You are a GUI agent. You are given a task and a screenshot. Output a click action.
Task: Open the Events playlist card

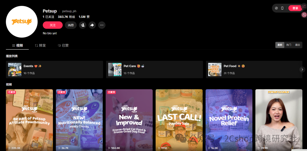point(54,69)
